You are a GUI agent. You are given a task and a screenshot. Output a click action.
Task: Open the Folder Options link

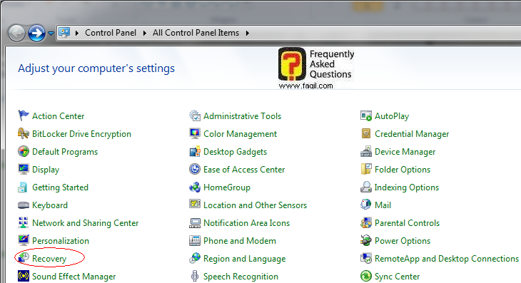tap(403, 170)
